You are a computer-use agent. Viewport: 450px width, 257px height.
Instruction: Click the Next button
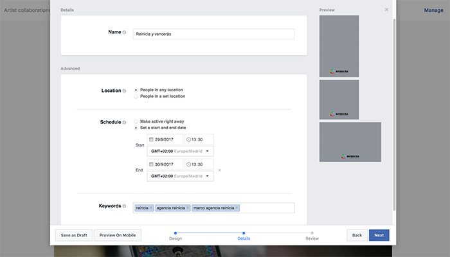(379, 235)
